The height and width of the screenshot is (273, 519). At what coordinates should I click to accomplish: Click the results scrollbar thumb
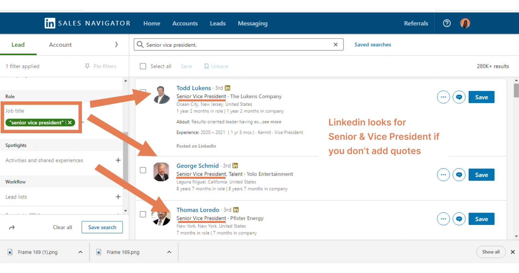516,90
